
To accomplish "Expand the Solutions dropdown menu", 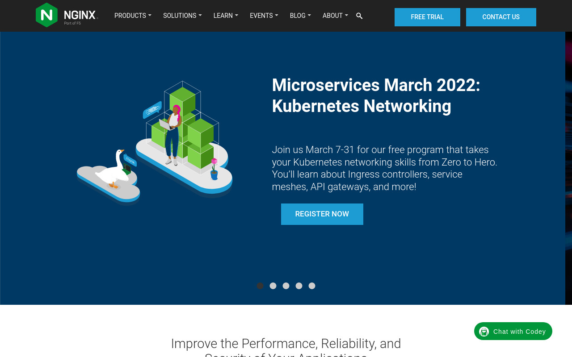I will (182, 16).
